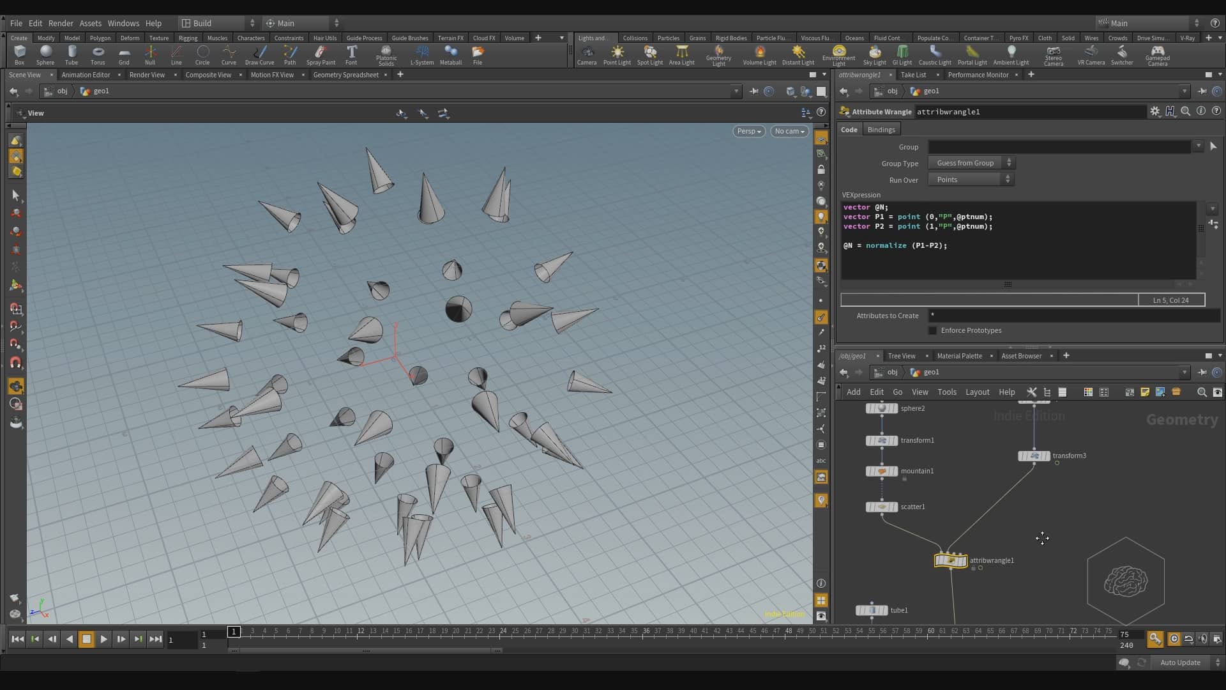The image size is (1226, 690).
Task: Click the Bindings tab in wrangler panel
Action: point(881,129)
